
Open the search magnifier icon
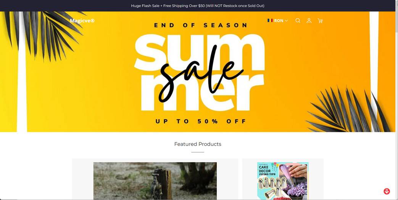[298, 21]
